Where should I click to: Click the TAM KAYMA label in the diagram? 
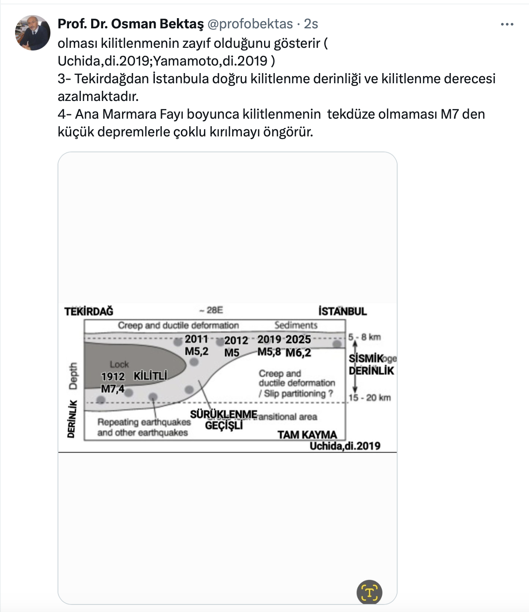(x=307, y=435)
